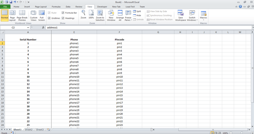The width and height of the screenshot is (254, 134).
Task: Switch to Sheet2 tab
Action: click(x=29, y=130)
